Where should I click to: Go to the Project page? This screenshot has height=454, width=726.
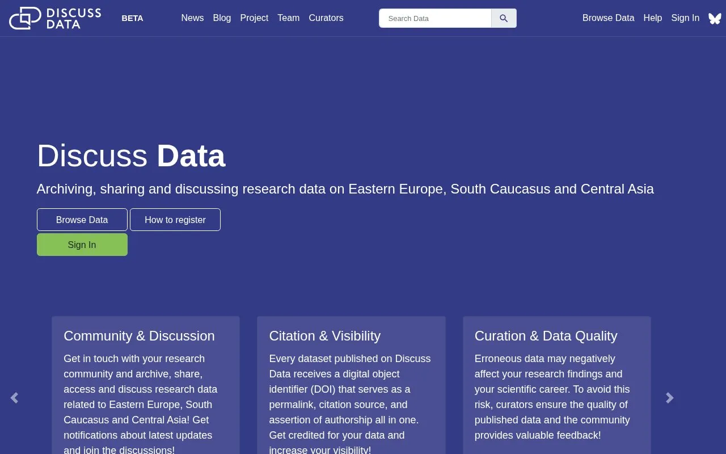click(254, 18)
